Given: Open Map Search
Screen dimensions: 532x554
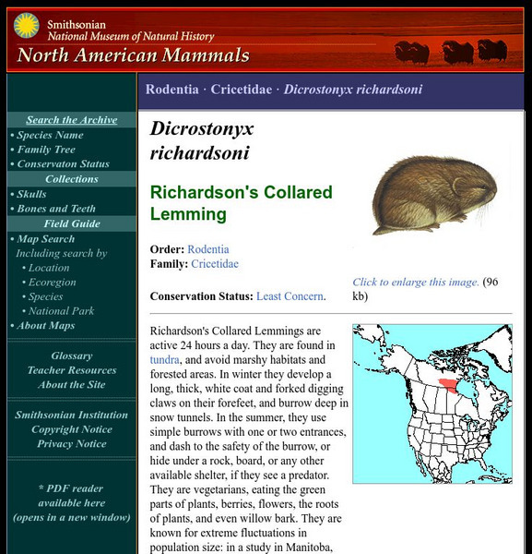Looking at the screenshot, I should click(x=46, y=239).
